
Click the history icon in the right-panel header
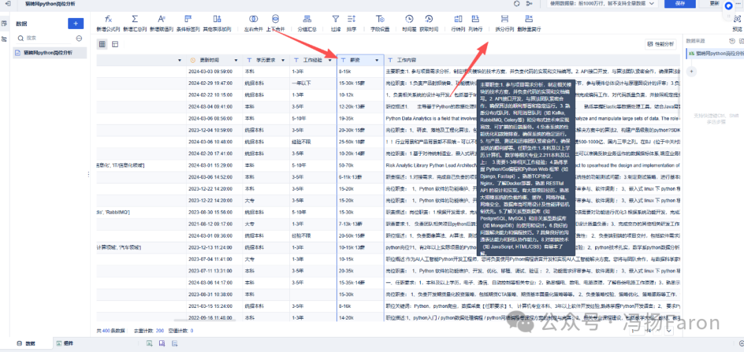click(x=732, y=41)
